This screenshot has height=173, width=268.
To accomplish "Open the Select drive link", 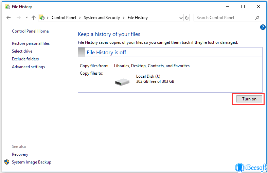I will pos(22,51).
